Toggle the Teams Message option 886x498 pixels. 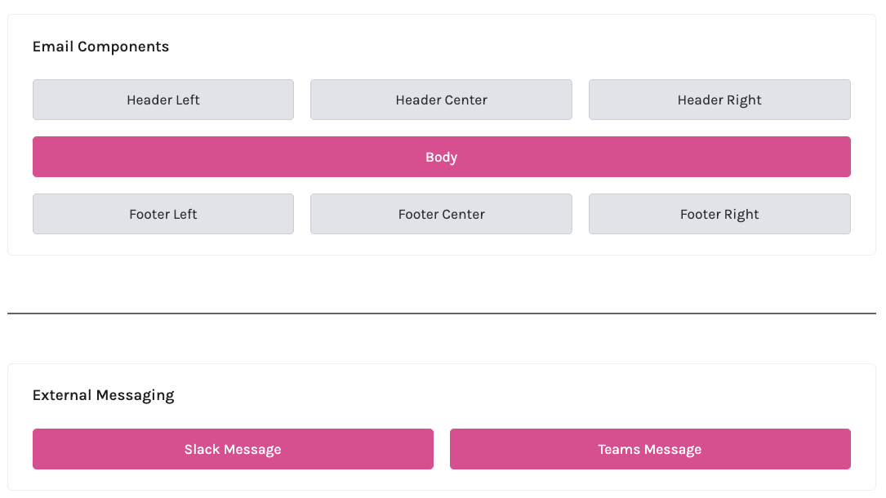(650, 449)
